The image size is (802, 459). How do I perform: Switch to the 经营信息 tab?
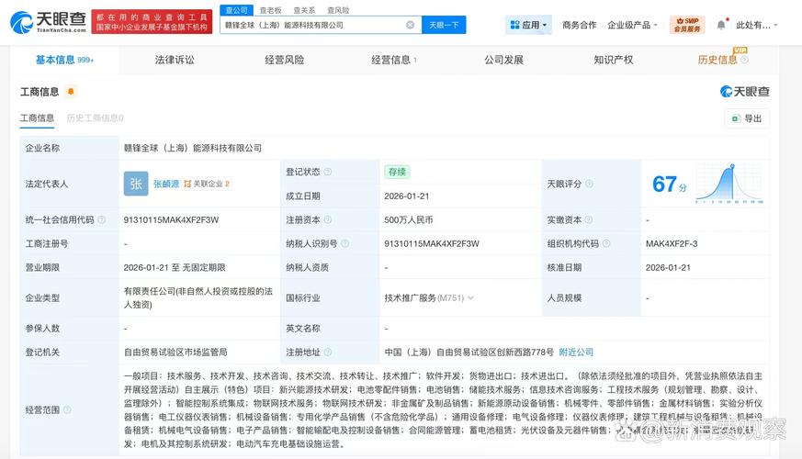(x=394, y=60)
